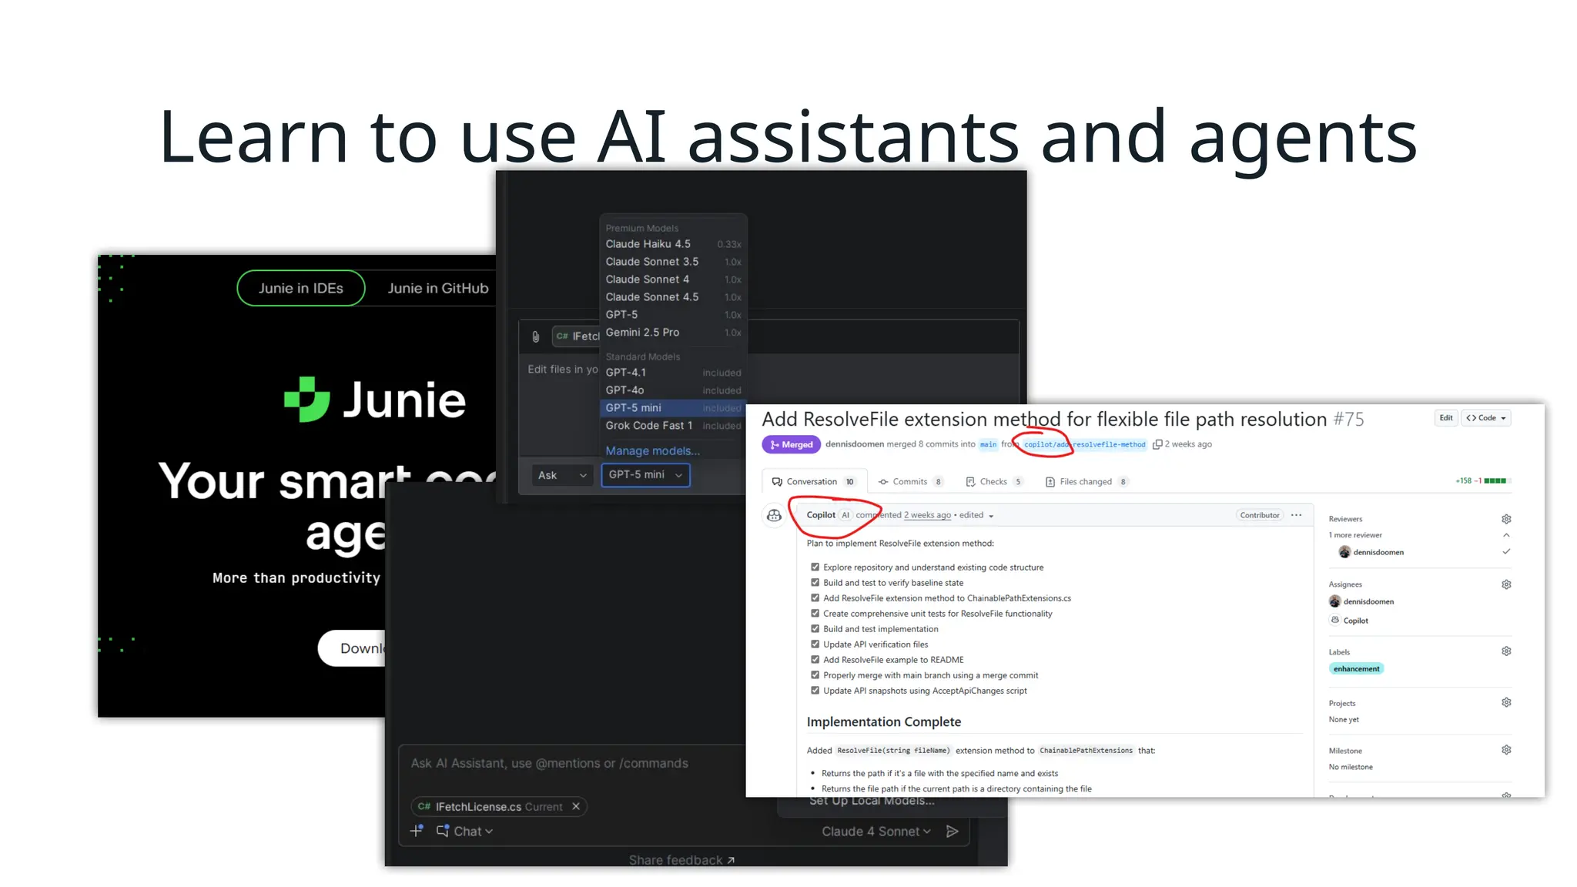The width and height of the screenshot is (1577, 887).
Task: Toggle 'Create comprehensive unit tests' checkbox
Action: pos(815,613)
